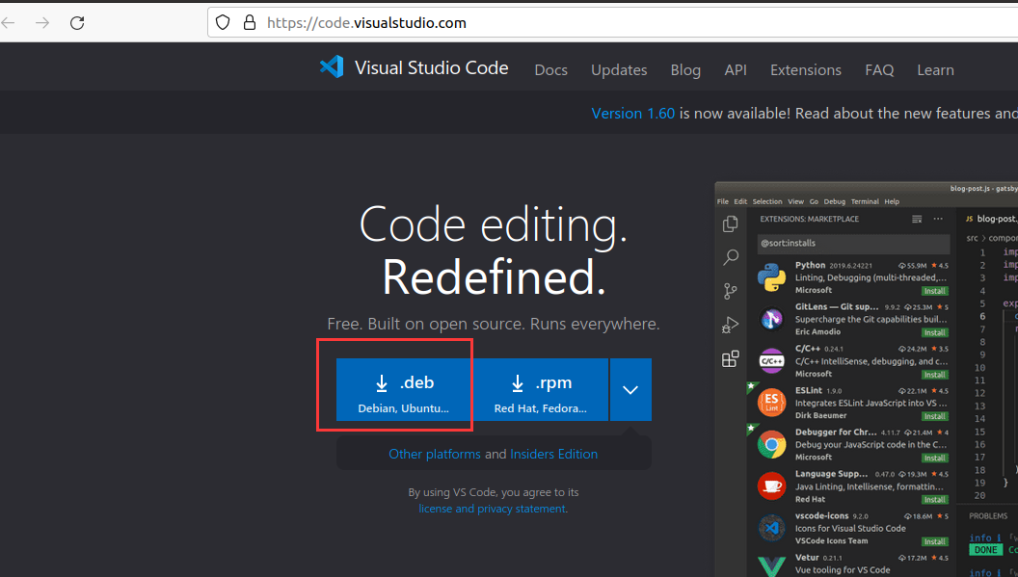Click the Debugger for Chrome icon
The height and width of the screenshot is (577, 1018).
pyautogui.click(x=771, y=445)
